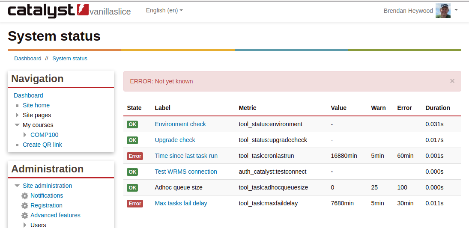Screen dimensions: 469x228
Task: Click the Registration gear icon
Action: click(25, 206)
